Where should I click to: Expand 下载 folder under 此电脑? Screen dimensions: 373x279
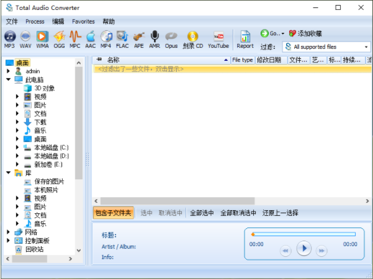click(17, 122)
